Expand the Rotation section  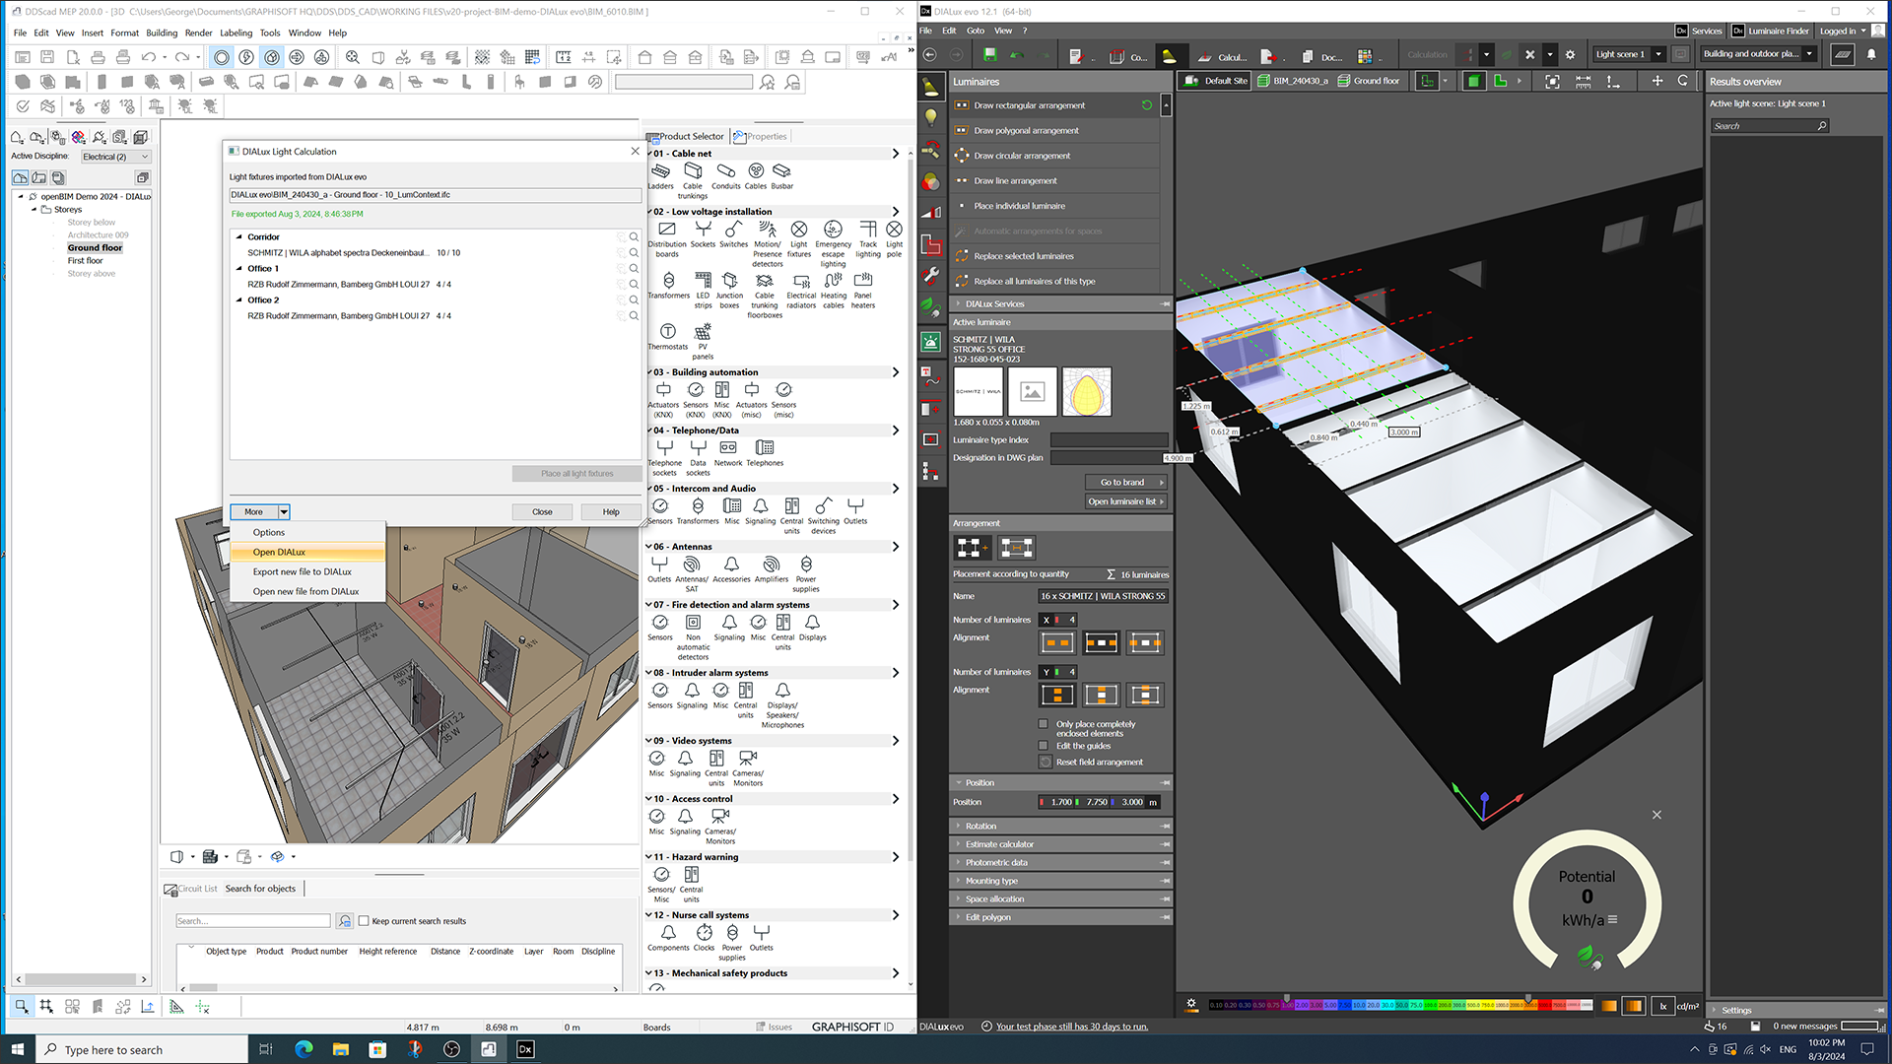pyautogui.click(x=1060, y=827)
